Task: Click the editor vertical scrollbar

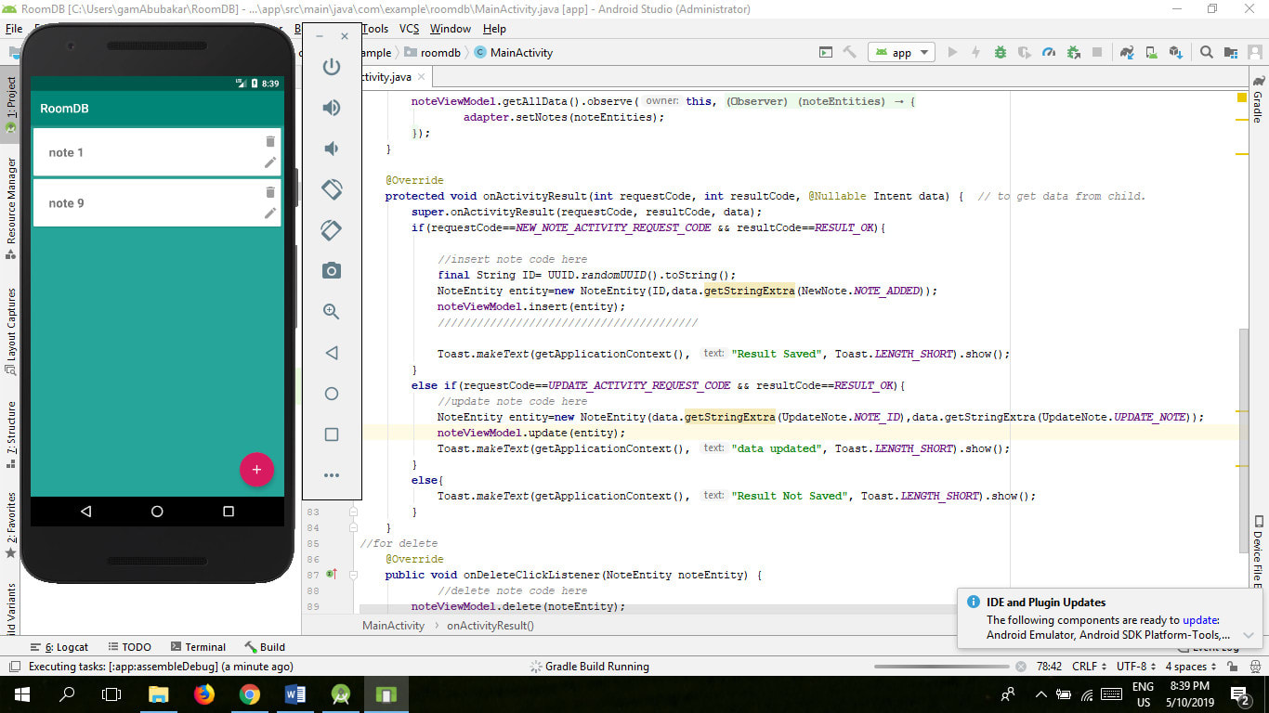Action: 1243,441
